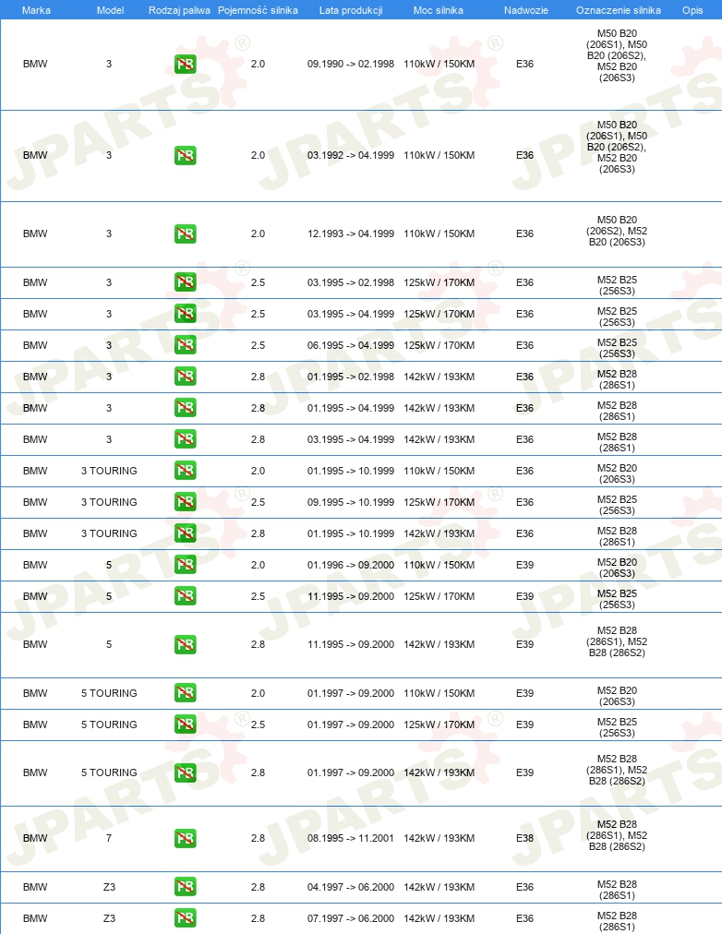Image resolution: width=722 pixels, height=934 pixels.
Task: Select the date cell 12.1993 -> 04.1999
Action: tap(351, 233)
